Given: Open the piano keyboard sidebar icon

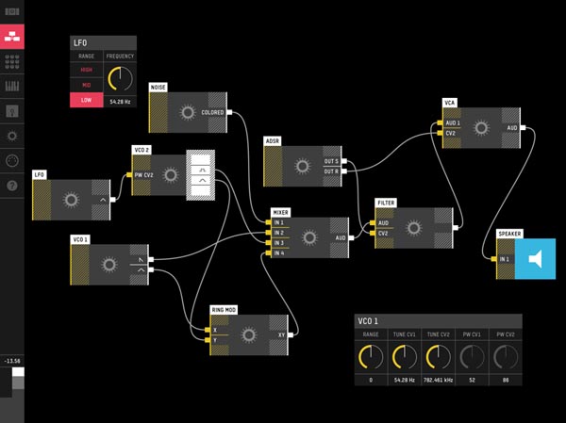Looking at the screenshot, I should click(12, 86).
